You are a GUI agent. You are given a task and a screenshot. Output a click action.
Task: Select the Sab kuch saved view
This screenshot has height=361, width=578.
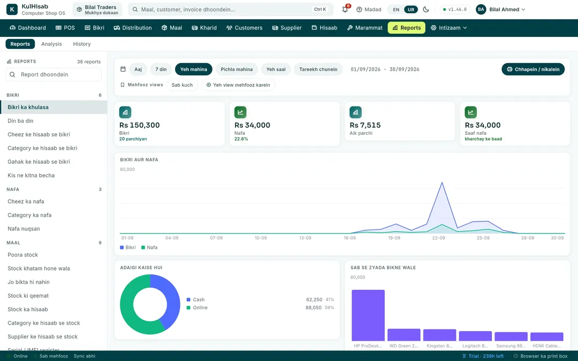[182, 85]
